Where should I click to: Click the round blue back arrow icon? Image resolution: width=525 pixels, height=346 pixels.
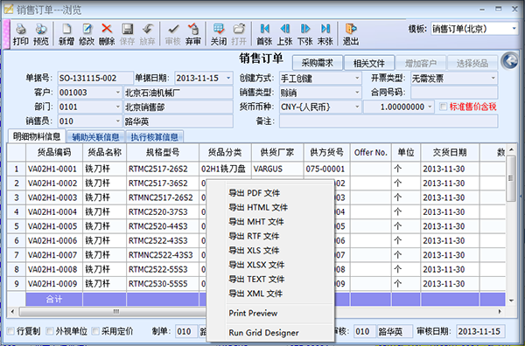coord(509,61)
